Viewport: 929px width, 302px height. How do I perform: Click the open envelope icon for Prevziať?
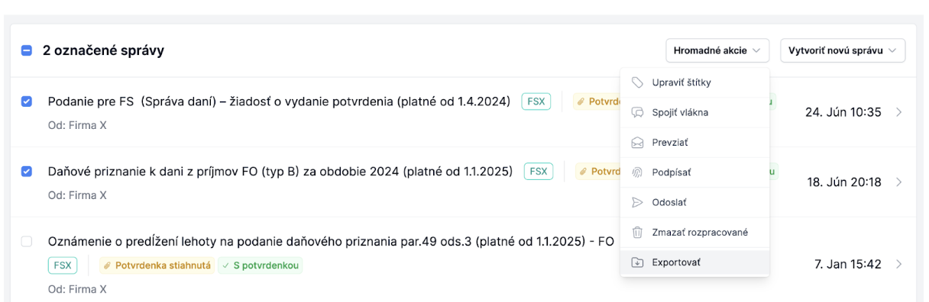[x=637, y=143]
